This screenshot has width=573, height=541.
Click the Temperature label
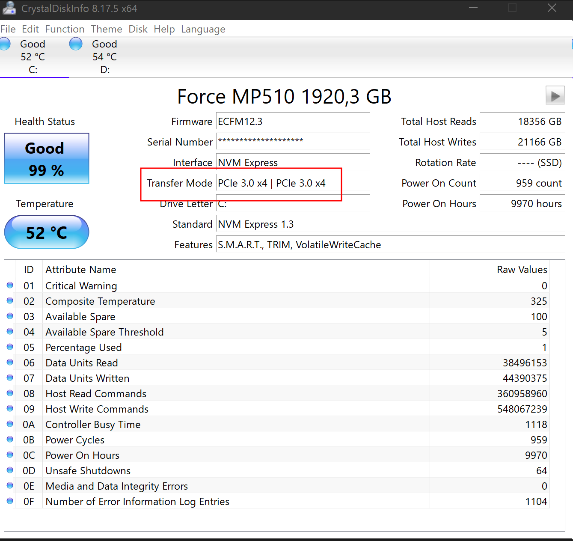click(x=45, y=204)
